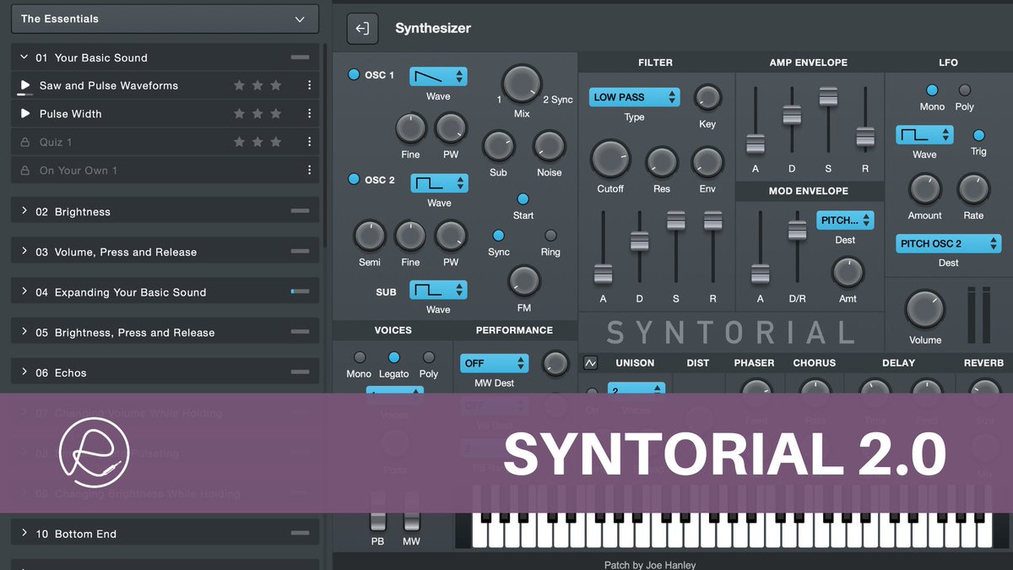Click the Mod Envelope D/R slider
The height and width of the screenshot is (570, 1013).
pyautogui.click(x=797, y=229)
